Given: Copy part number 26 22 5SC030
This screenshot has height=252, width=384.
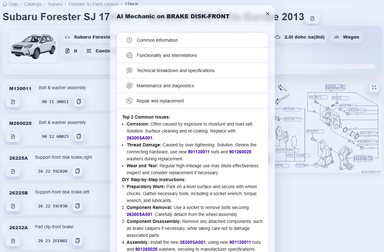Looking at the screenshot, I should tap(78, 206).
